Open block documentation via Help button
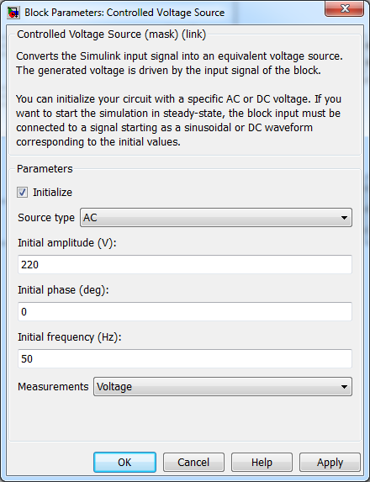 (262, 463)
